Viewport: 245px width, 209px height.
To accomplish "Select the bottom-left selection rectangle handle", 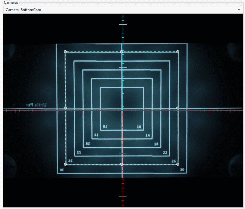I will pyautogui.click(x=65, y=164).
